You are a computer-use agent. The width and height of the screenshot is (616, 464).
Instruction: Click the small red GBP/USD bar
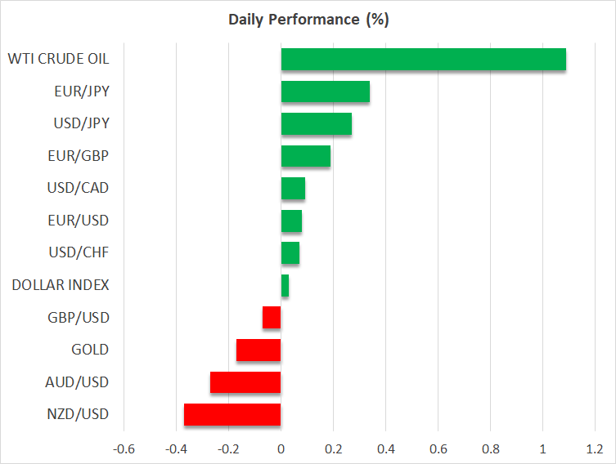(272, 318)
